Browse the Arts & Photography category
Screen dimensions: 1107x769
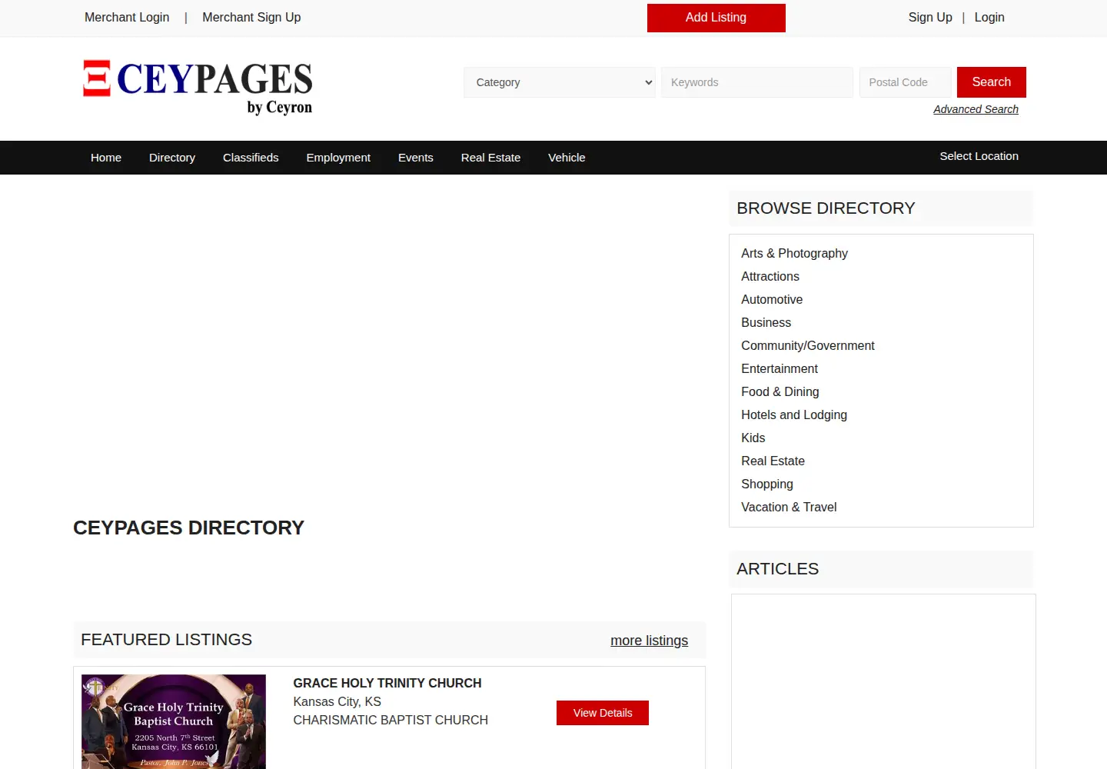tap(794, 253)
